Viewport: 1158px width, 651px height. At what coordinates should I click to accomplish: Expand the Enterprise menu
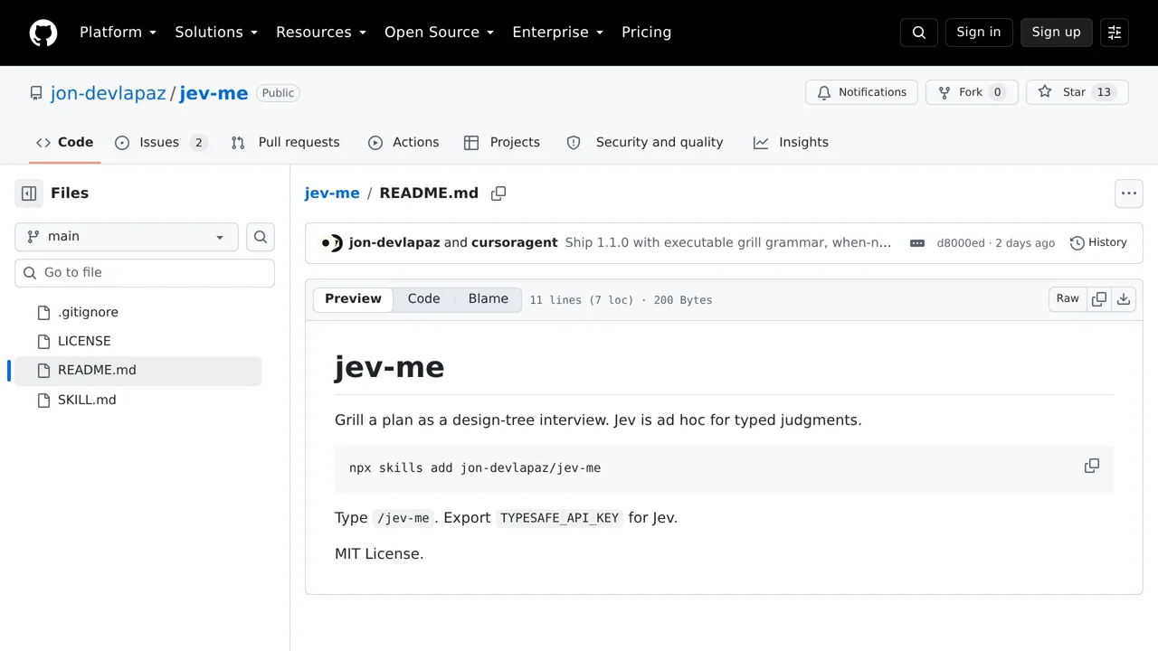[x=557, y=33]
